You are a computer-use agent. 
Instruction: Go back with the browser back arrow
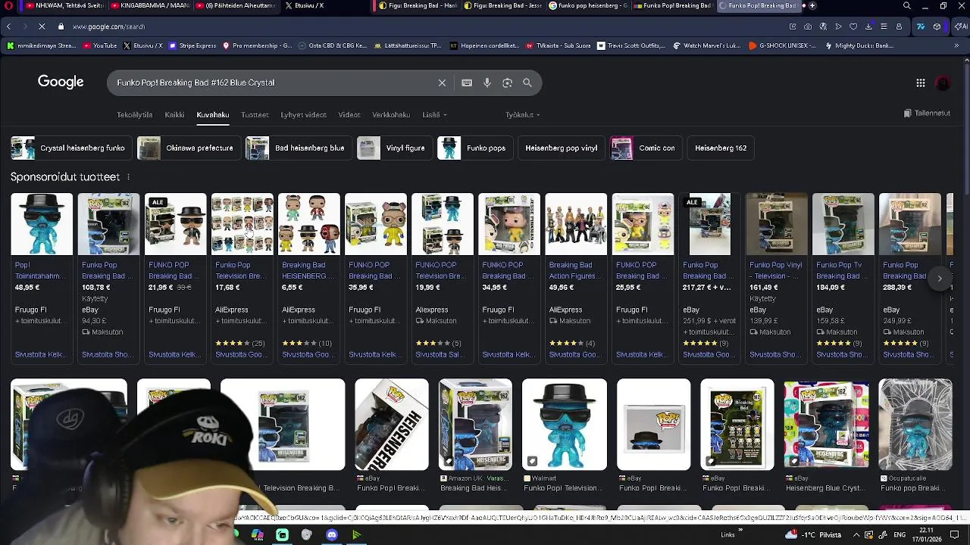click(x=8, y=26)
